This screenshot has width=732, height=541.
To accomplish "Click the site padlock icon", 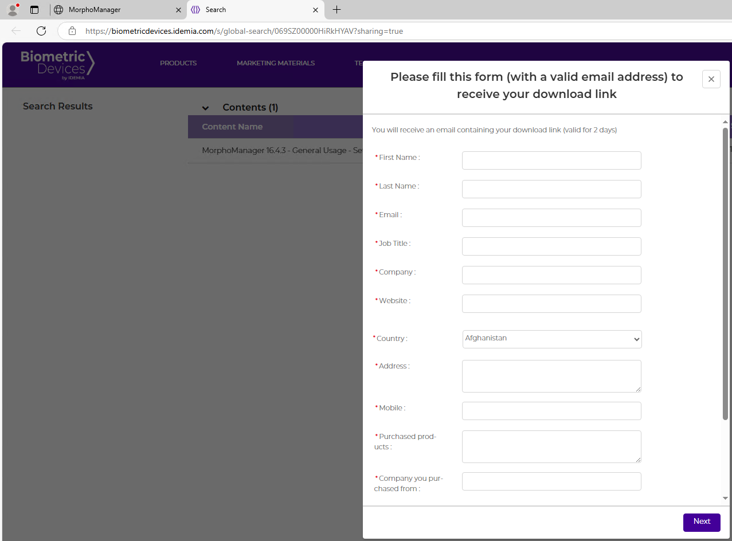I will [72, 31].
